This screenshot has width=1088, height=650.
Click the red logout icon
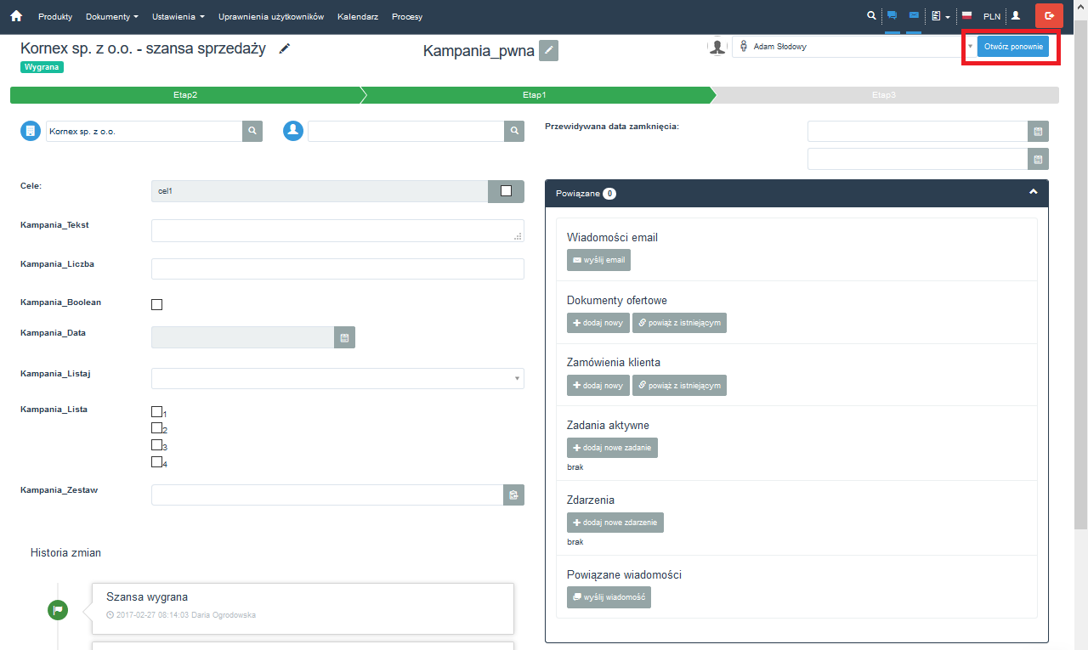coord(1049,16)
